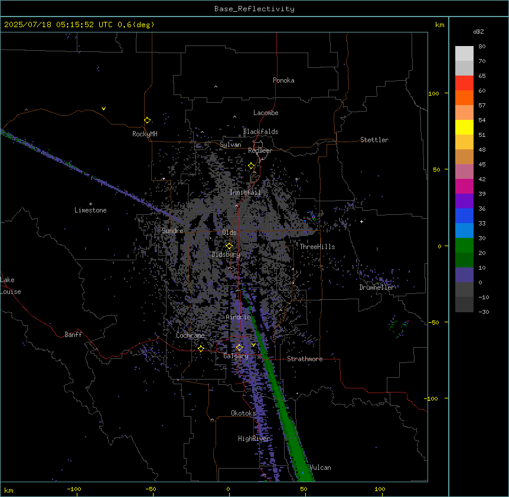Click the Calgary city label
The height and width of the screenshot is (497, 509).
(x=236, y=356)
